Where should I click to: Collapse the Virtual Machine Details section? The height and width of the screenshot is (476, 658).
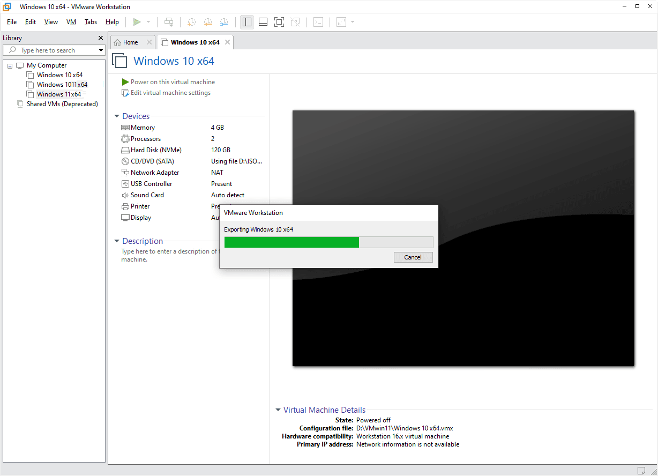[x=278, y=410]
